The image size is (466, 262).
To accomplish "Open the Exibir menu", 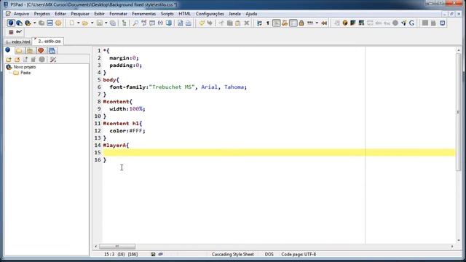I will click(99, 14).
